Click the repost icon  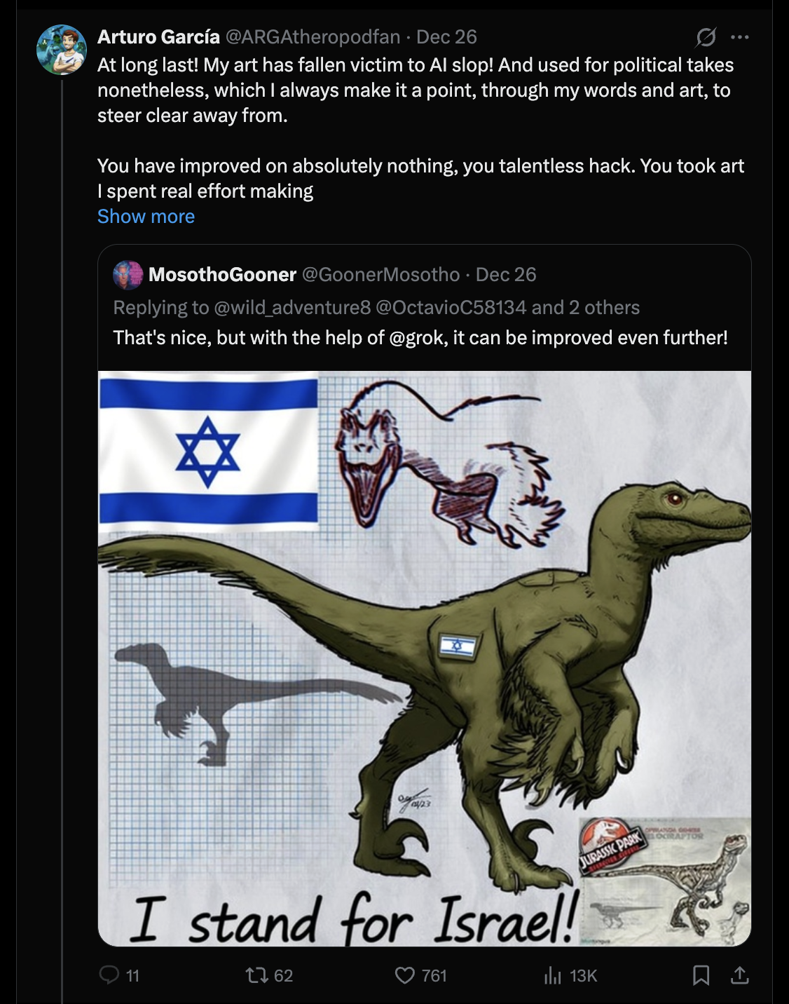click(255, 975)
